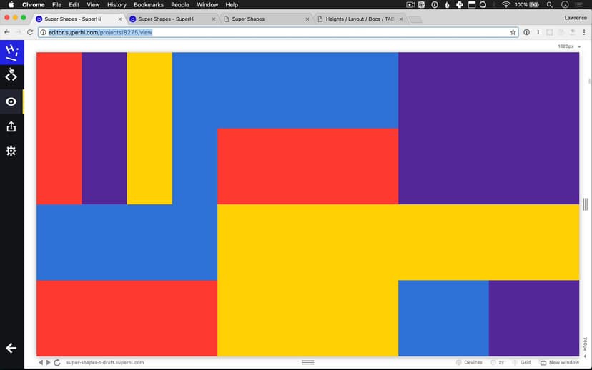Toggle the 2x resolution option
Screen dimensions: 592x370
[498, 363]
